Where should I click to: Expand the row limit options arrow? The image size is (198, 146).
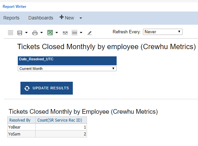(x=81, y=33)
